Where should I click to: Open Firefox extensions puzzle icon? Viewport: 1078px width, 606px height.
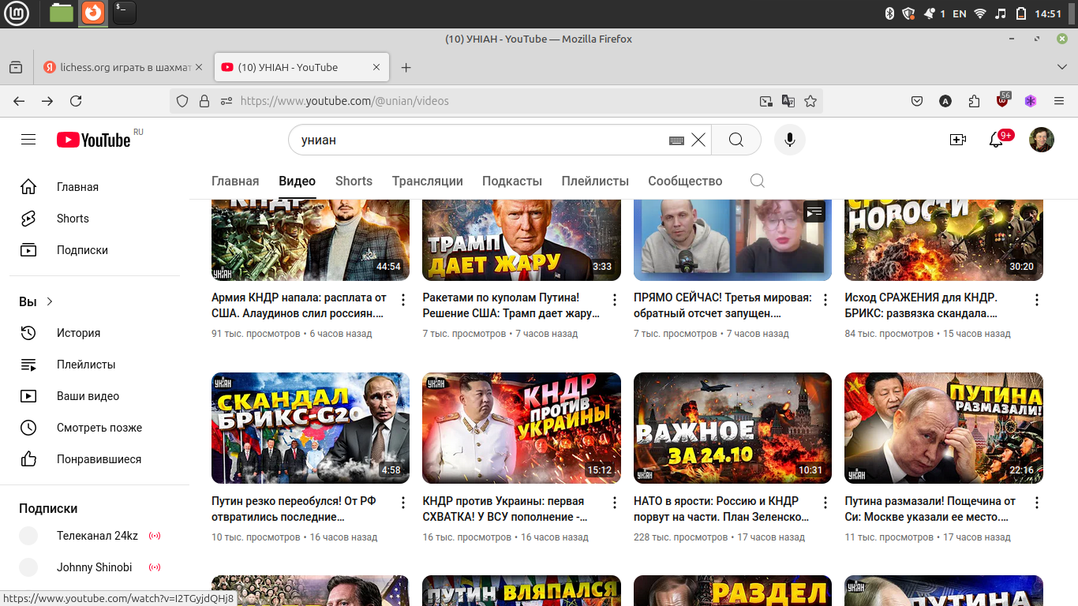coord(974,101)
